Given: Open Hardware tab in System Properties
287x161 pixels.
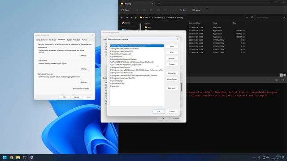Looking at the screenshot, I should 53,40.
